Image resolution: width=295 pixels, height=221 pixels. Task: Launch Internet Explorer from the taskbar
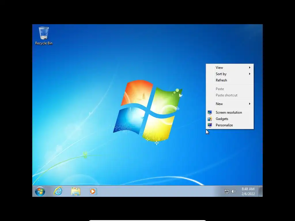tap(58, 191)
